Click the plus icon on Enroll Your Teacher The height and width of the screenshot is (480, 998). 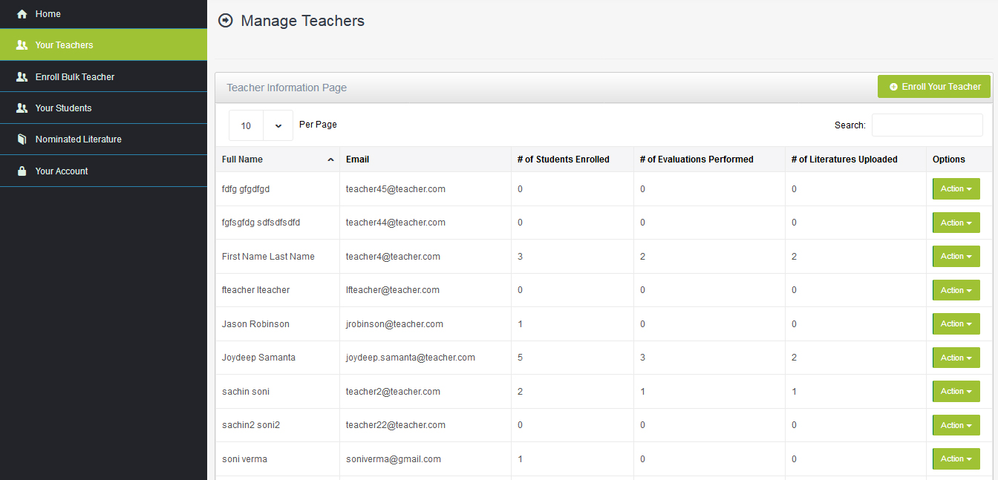click(x=893, y=87)
